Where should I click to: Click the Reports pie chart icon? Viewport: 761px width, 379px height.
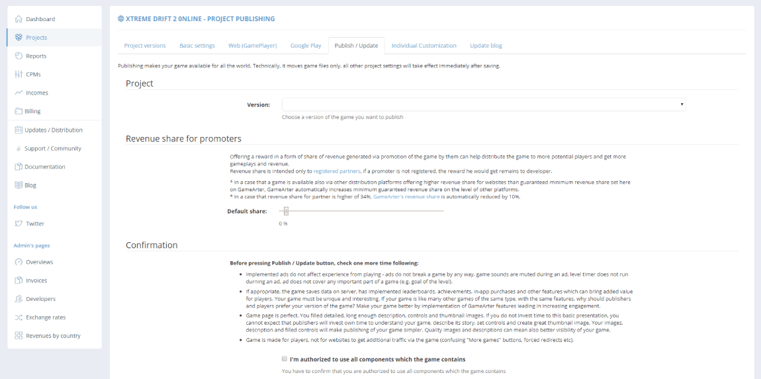pos(19,56)
